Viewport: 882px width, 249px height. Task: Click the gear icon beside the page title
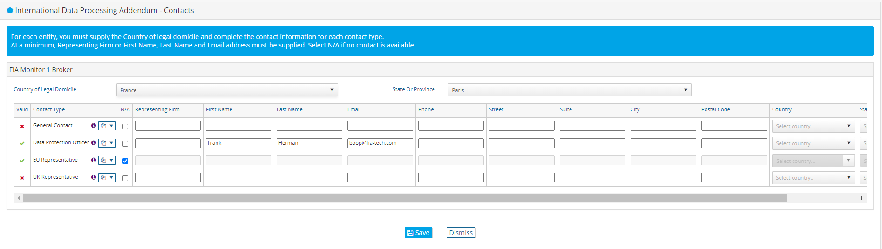tap(10, 10)
